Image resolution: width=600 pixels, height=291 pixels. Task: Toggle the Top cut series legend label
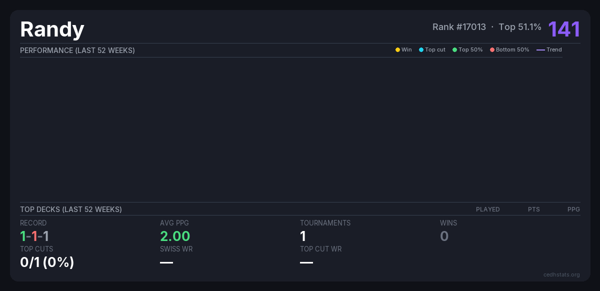pyautogui.click(x=435, y=50)
